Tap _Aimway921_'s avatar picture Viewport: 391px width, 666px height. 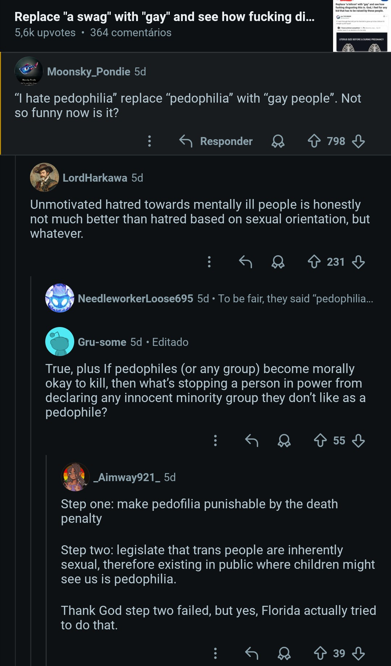[x=75, y=477]
